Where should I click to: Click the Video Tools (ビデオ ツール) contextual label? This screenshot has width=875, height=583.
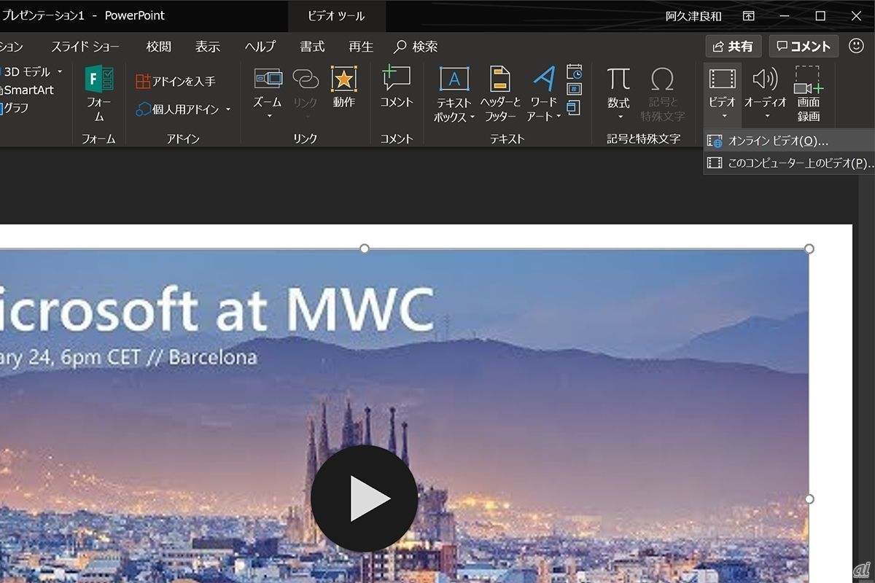[336, 16]
